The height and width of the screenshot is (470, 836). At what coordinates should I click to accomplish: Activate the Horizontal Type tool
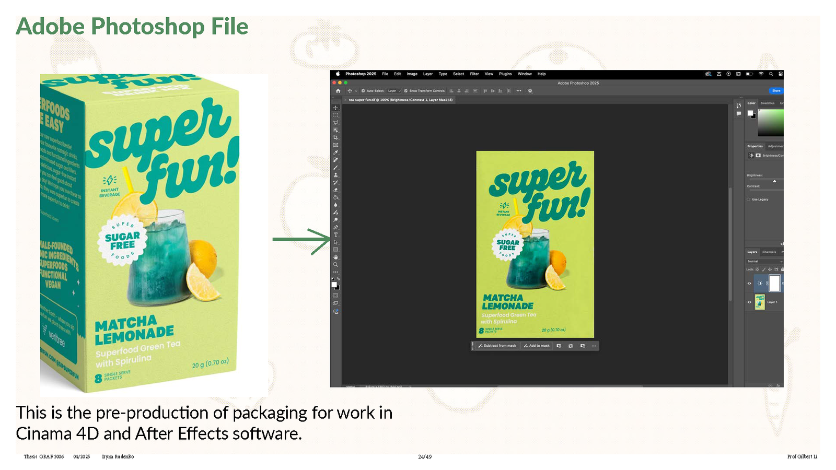[x=335, y=235]
